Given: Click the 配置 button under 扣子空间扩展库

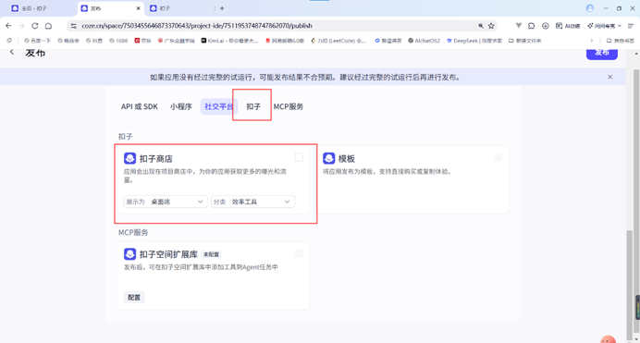Looking at the screenshot, I should point(134,298).
